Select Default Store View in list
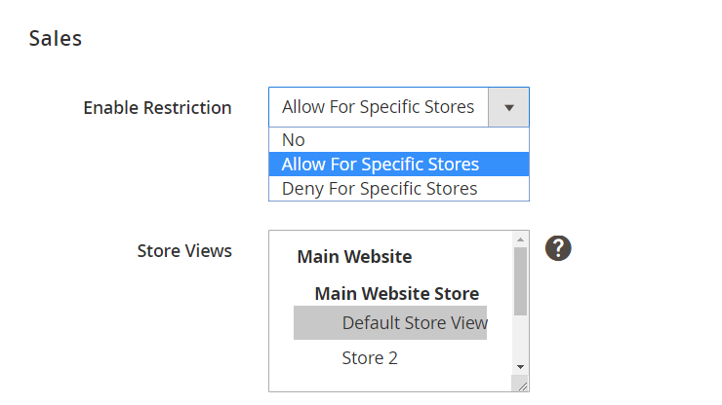Screen dimensions: 722x405 click(390, 322)
